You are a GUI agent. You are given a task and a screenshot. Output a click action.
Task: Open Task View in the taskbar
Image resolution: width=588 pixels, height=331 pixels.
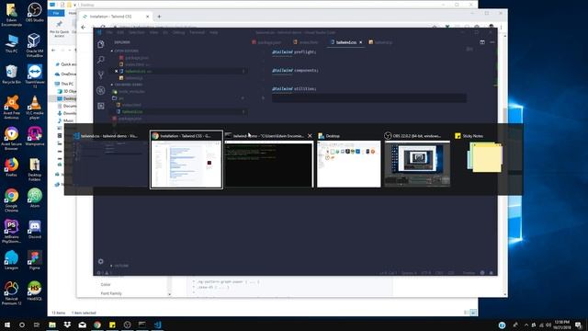click(37, 325)
